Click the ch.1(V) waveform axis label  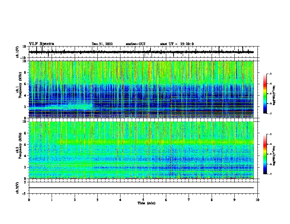(x=18, y=52)
